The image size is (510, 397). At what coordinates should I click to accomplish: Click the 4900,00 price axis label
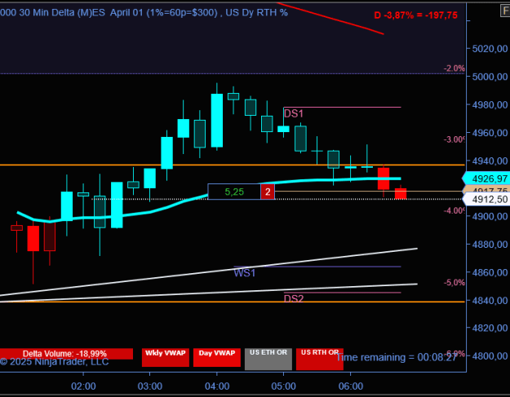[490, 216]
